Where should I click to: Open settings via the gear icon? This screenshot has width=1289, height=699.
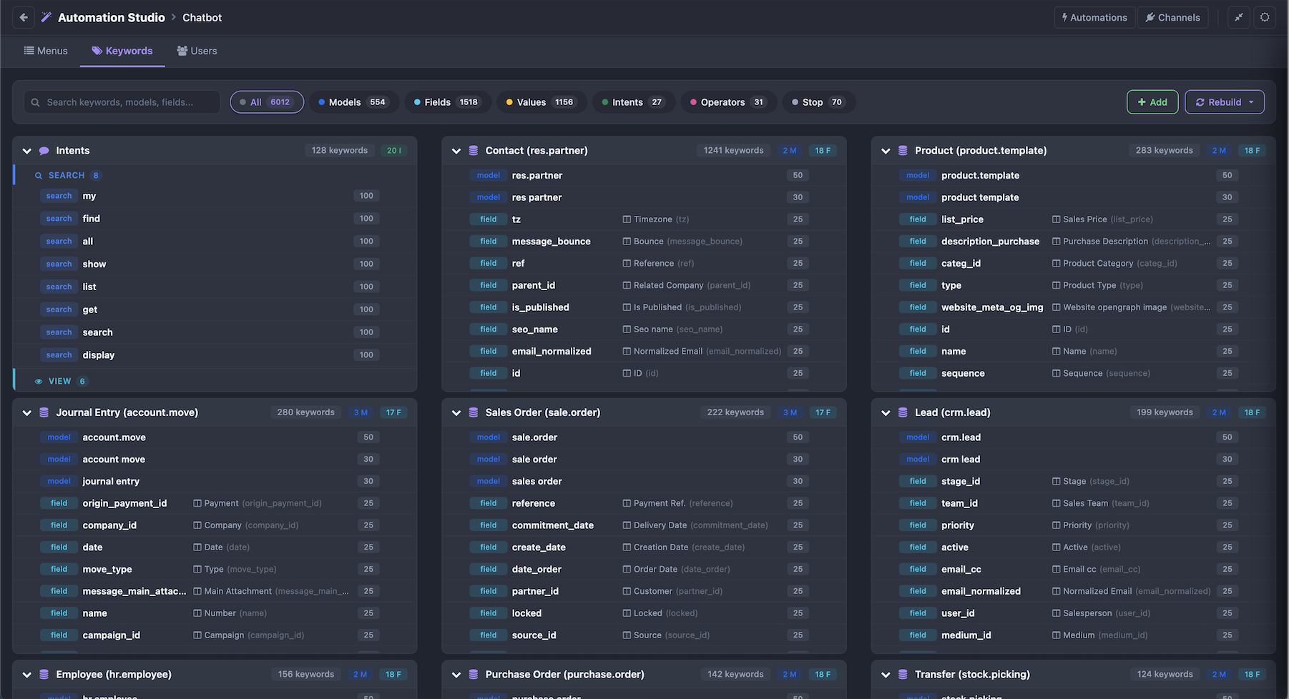pos(1265,17)
